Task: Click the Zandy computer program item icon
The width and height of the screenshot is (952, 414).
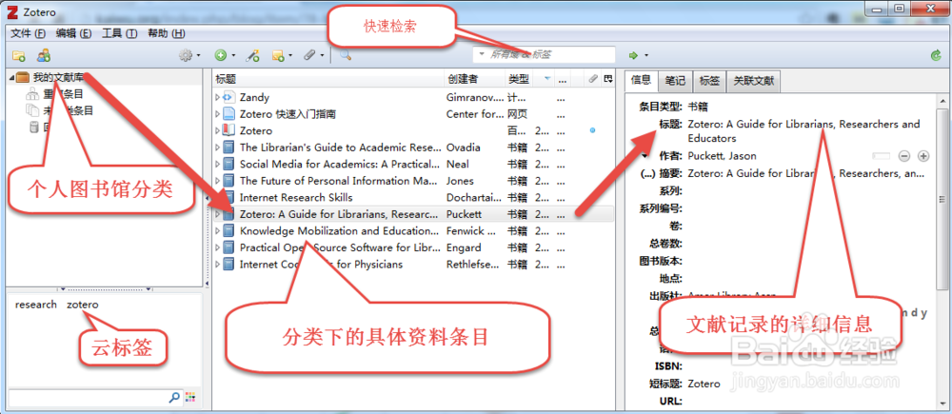Action: [228, 97]
